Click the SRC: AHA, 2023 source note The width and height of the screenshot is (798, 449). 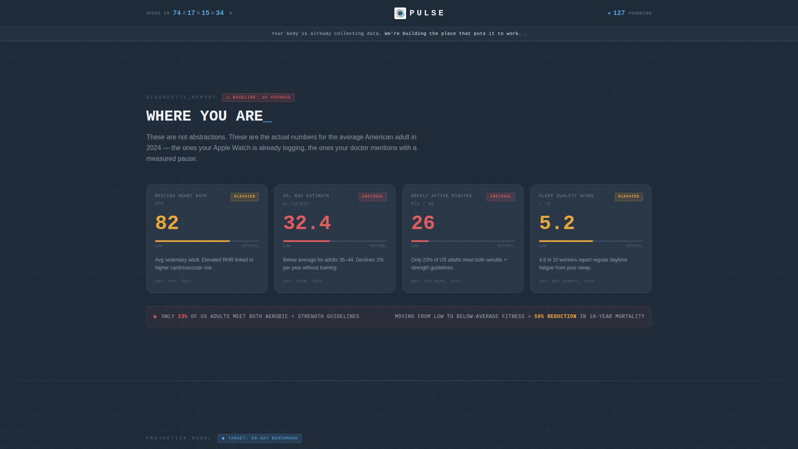tap(173, 281)
